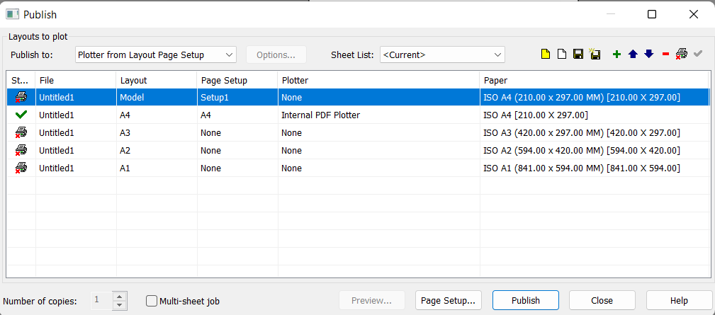The image size is (715, 315).
Task: Expand the Sheet List dropdown
Action: coord(442,55)
